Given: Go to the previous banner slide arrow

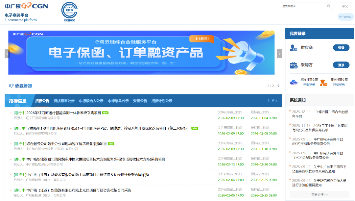Looking at the screenshot, I should point(7,54).
